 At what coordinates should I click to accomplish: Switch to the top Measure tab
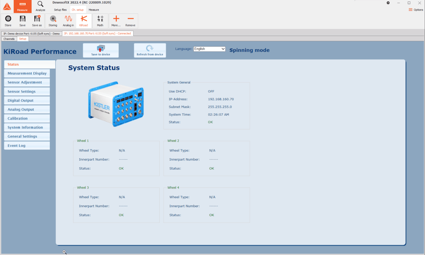point(94,10)
